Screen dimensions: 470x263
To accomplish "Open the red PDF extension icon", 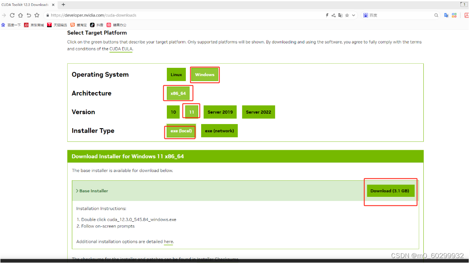I will tap(466, 15).
